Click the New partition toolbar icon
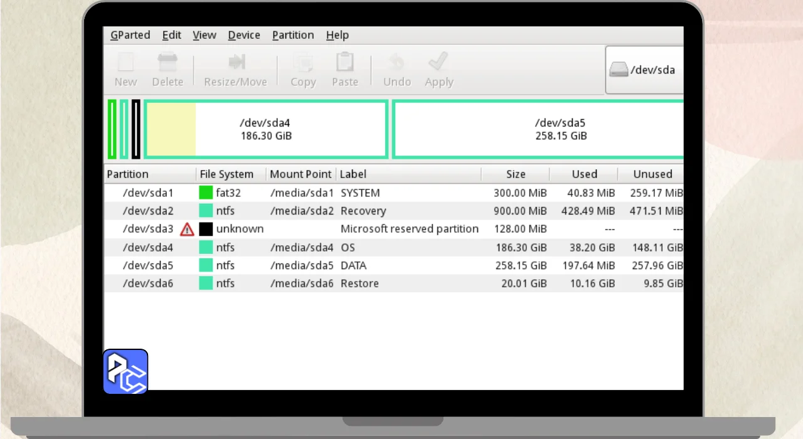The image size is (803, 439). 125,63
